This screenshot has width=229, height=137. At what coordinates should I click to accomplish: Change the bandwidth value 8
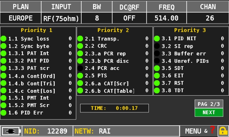click(97, 18)
